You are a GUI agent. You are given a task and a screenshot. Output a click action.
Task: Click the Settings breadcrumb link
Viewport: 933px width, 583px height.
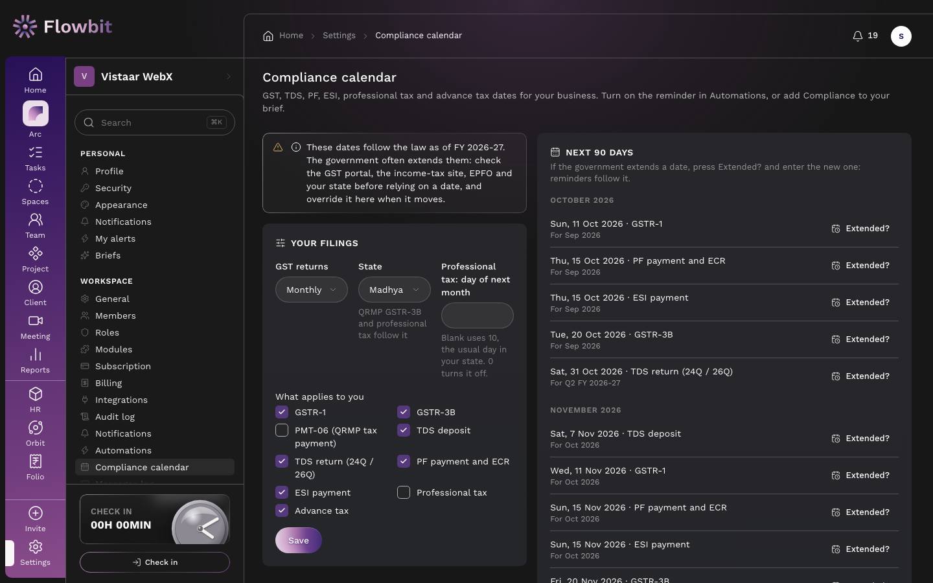[339, 36]
